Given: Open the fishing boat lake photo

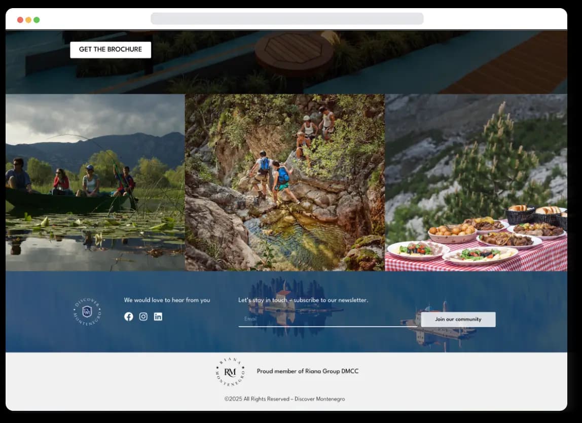Looking at the screenshot, I should point(95,183).
